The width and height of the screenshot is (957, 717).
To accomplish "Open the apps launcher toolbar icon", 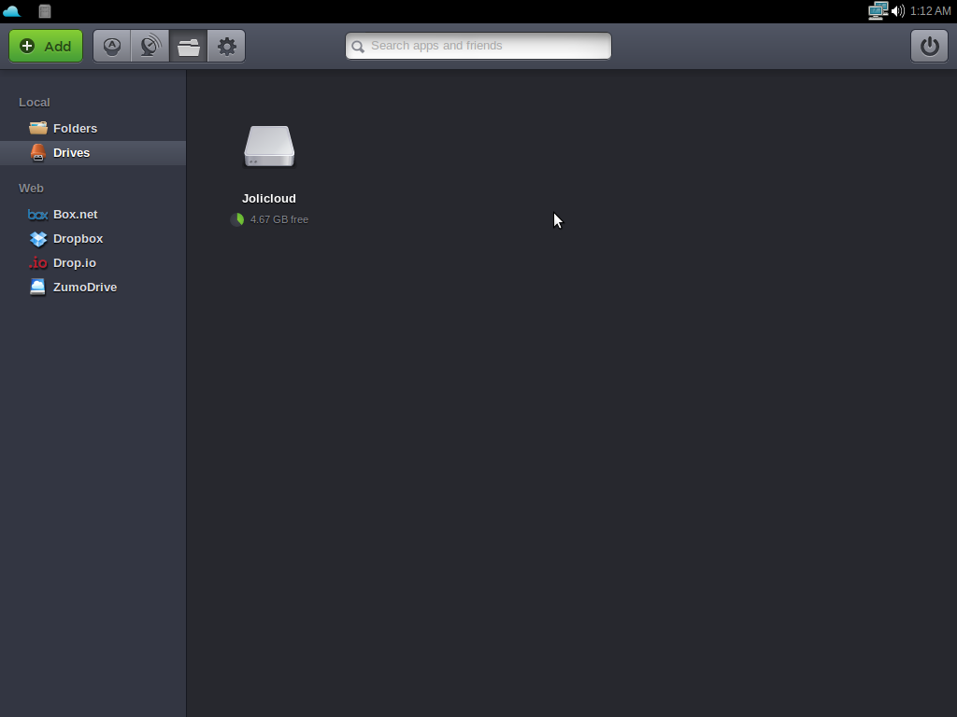I will tap(112, 47).
